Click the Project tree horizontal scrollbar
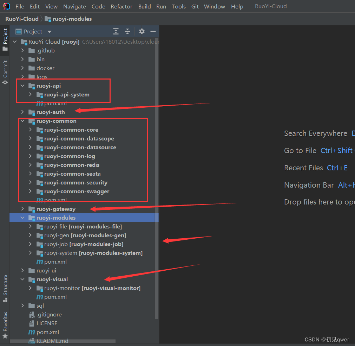 click(x=63, y=341)
